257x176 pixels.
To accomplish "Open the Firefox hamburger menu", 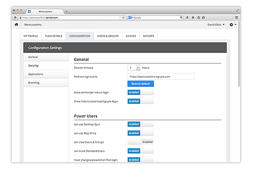I will click(x=236, y=18).
